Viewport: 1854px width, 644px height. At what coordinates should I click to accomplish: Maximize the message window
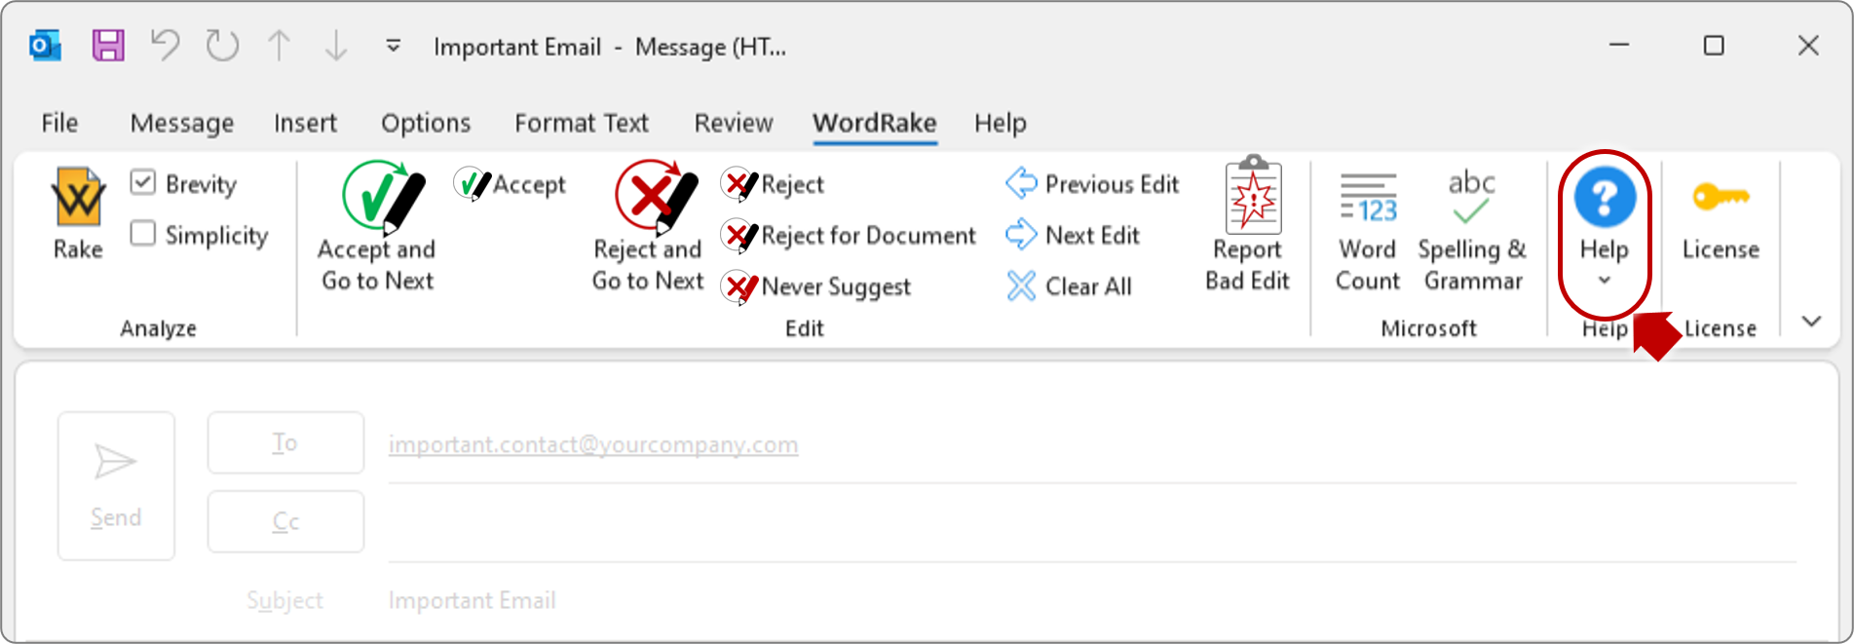tap(1714, 45)
